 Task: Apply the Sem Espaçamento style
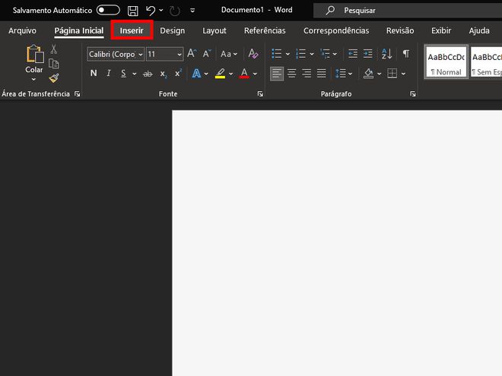[x=486, y=62]
